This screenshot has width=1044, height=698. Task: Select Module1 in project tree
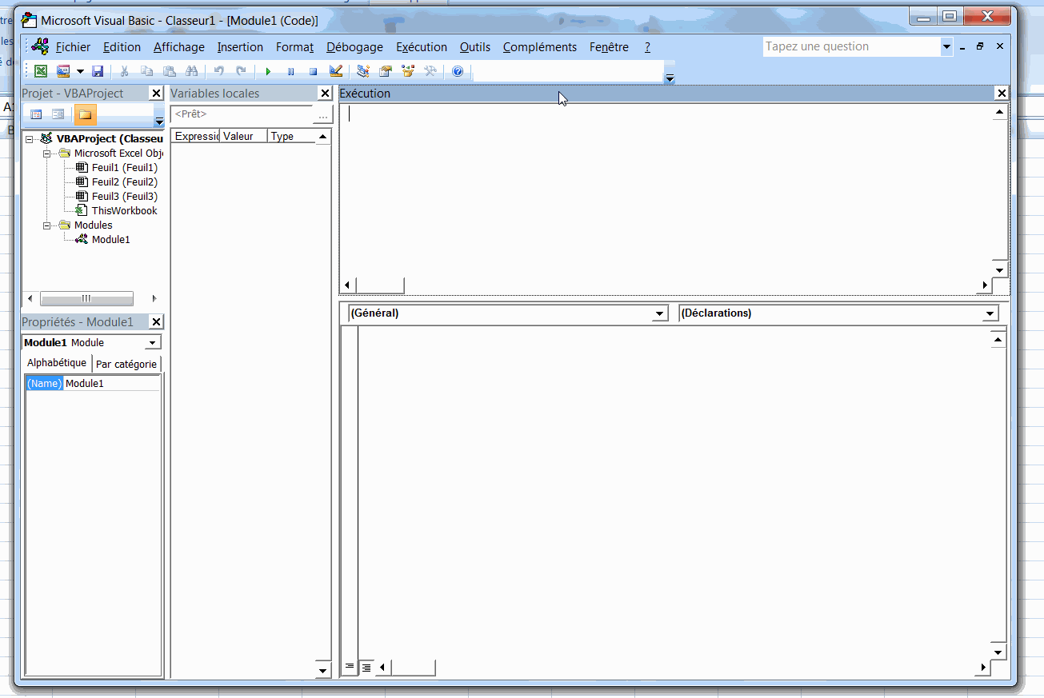pyautogui.click(x=110, y=240)
